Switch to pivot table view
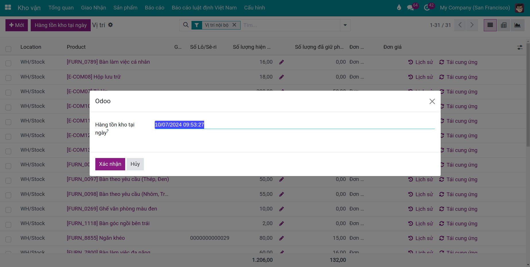 pos(504,25)
